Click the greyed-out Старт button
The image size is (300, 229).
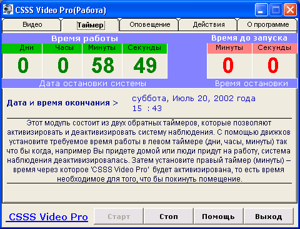pyautogui.click(x=119, y=217)
